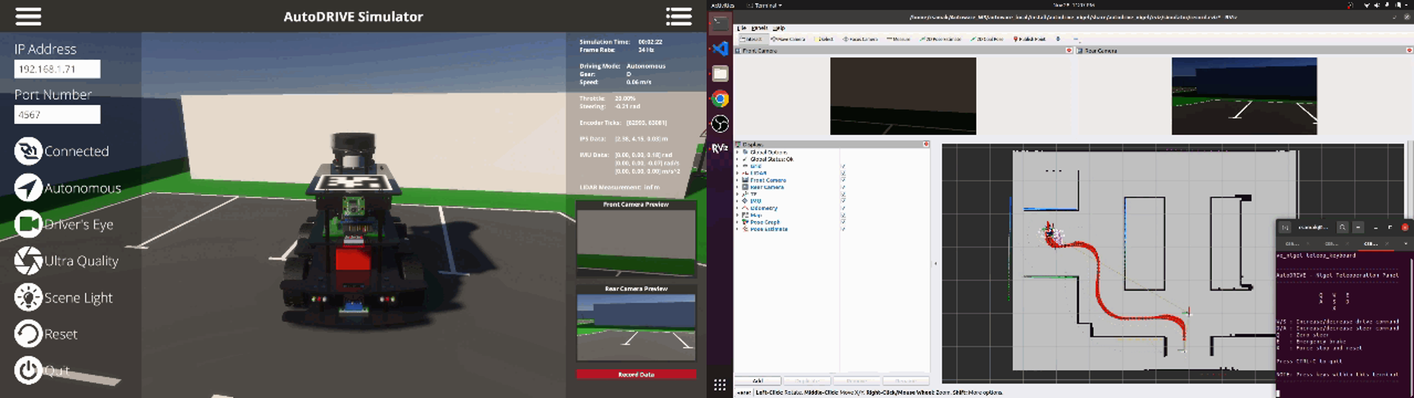The width and height of the screenshot is (1414, 398).
Task: Open the Terminal app menu dropdown in top bar
Action: pos(764,5)
